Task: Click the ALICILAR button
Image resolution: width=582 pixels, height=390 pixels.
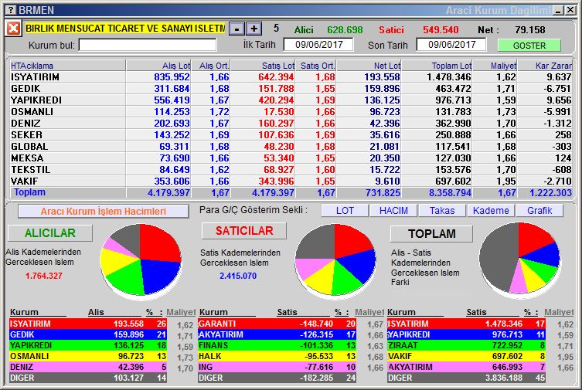Action: pyautogui.click(x=50, y=232)
